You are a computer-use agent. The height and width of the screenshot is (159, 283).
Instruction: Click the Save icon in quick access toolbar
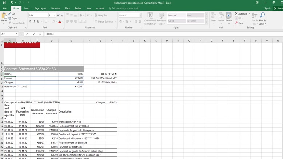click(x=4, y=3)
